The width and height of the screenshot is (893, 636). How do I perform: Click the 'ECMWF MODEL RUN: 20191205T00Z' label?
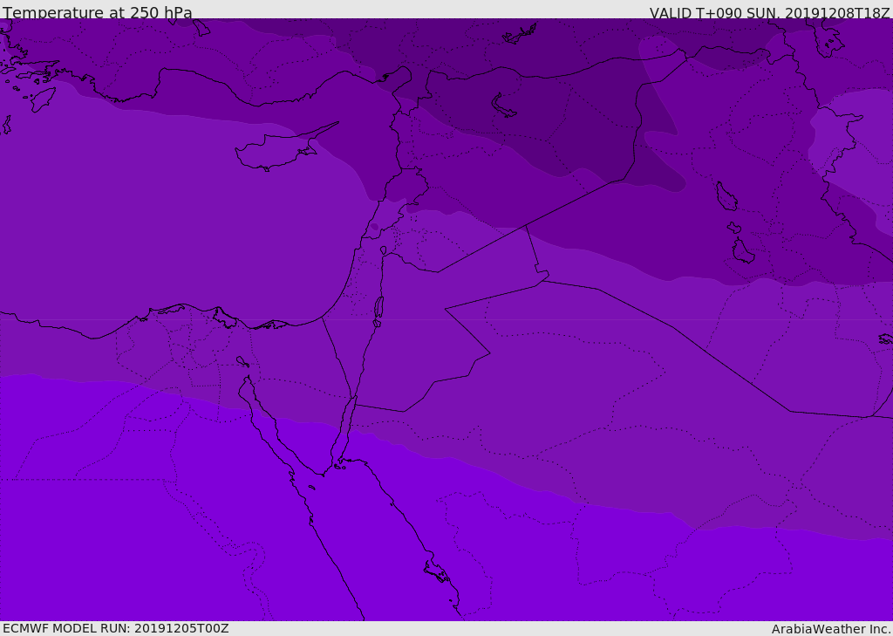(116, 628)
